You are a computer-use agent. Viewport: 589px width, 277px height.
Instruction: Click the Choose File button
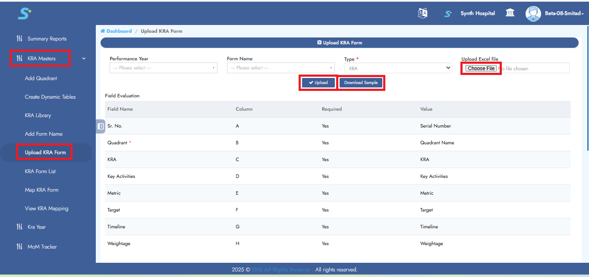(480, 68)
